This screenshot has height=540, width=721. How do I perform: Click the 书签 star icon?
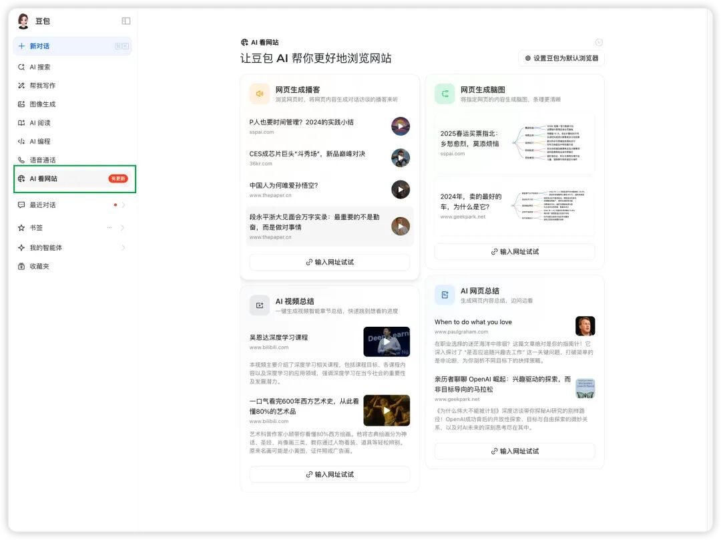point(21,227)
